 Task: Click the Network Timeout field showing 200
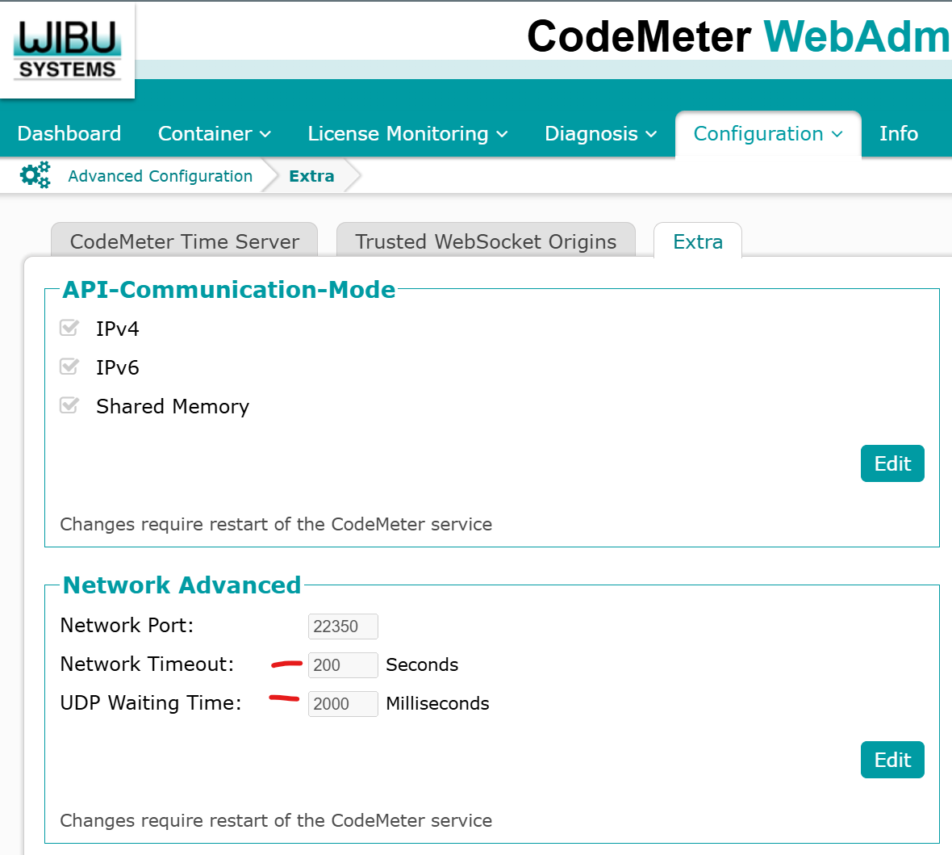pos(343,664)
